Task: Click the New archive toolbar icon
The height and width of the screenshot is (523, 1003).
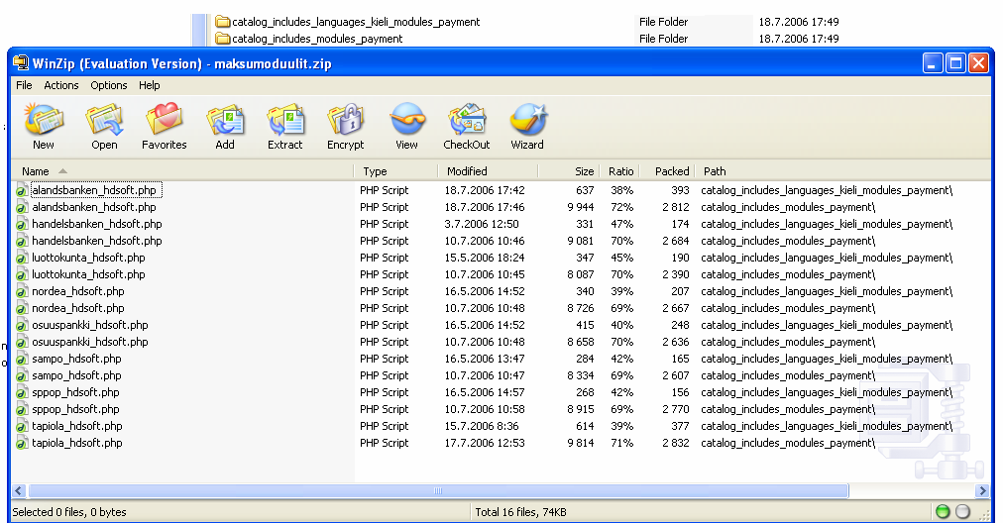Action: tap(44, 120)
